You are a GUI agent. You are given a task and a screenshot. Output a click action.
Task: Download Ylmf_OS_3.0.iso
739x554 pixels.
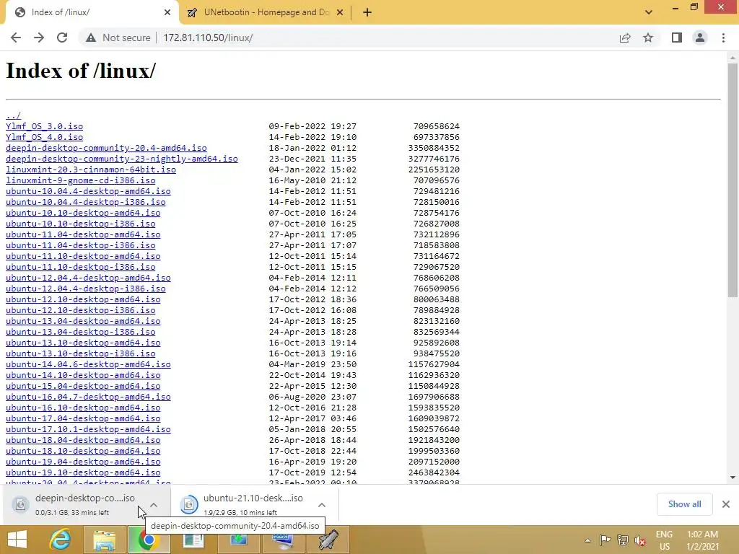tap(44, 126)
